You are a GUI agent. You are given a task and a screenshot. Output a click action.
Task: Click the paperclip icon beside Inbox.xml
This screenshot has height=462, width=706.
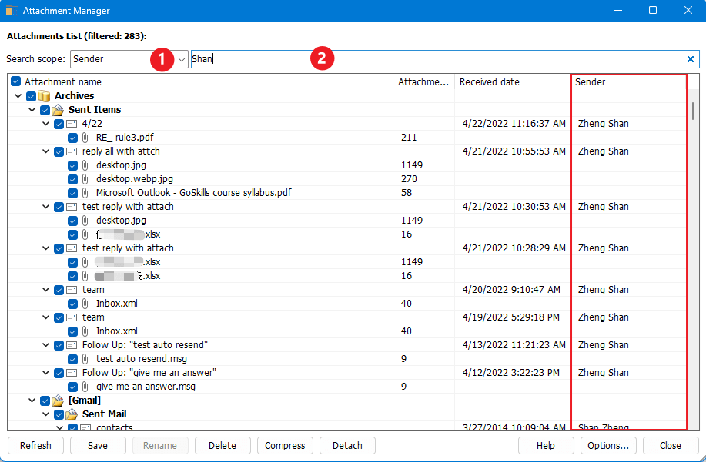(x=85, y=304)
